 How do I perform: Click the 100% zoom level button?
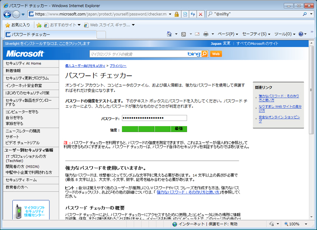tap(292, 224)
